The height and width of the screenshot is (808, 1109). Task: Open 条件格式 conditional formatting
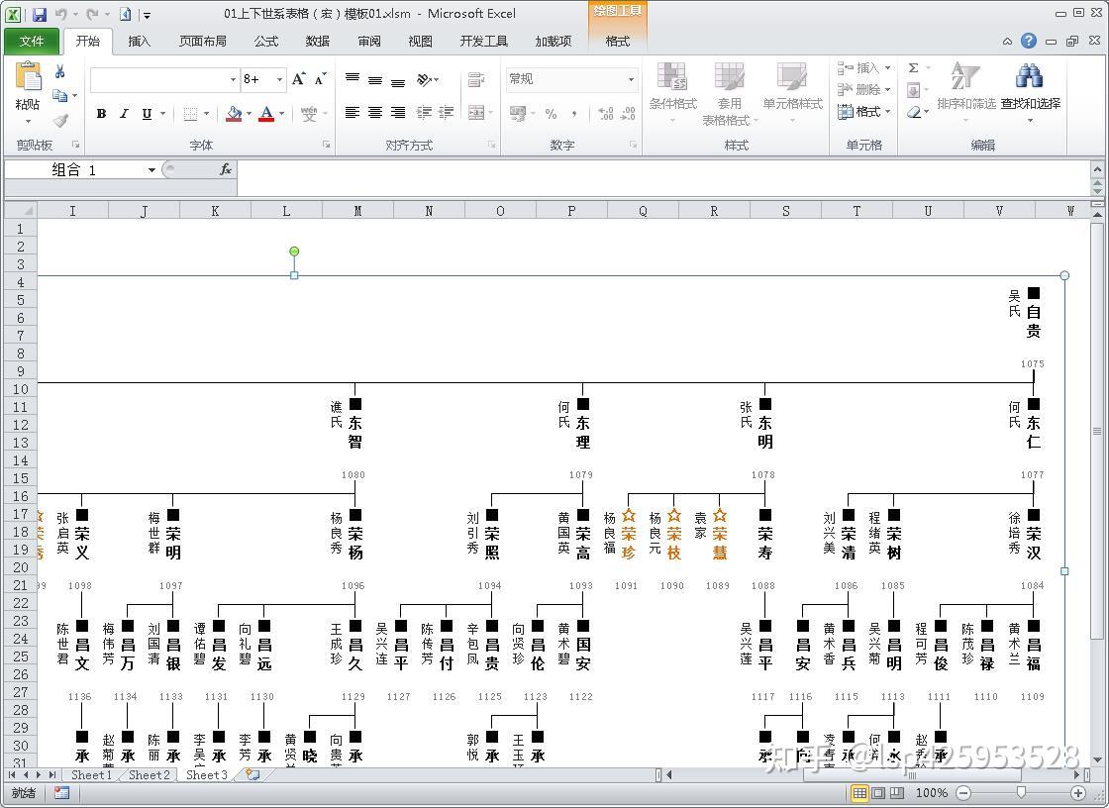pos(672,92)
